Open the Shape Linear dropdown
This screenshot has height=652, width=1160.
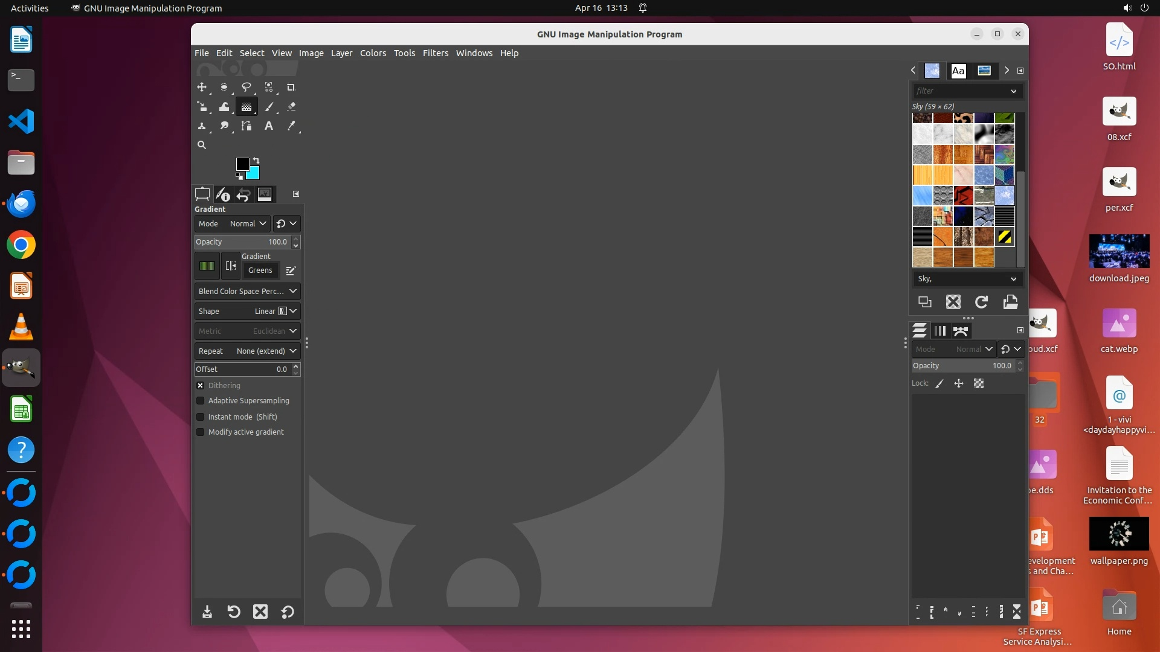[247, 312]
